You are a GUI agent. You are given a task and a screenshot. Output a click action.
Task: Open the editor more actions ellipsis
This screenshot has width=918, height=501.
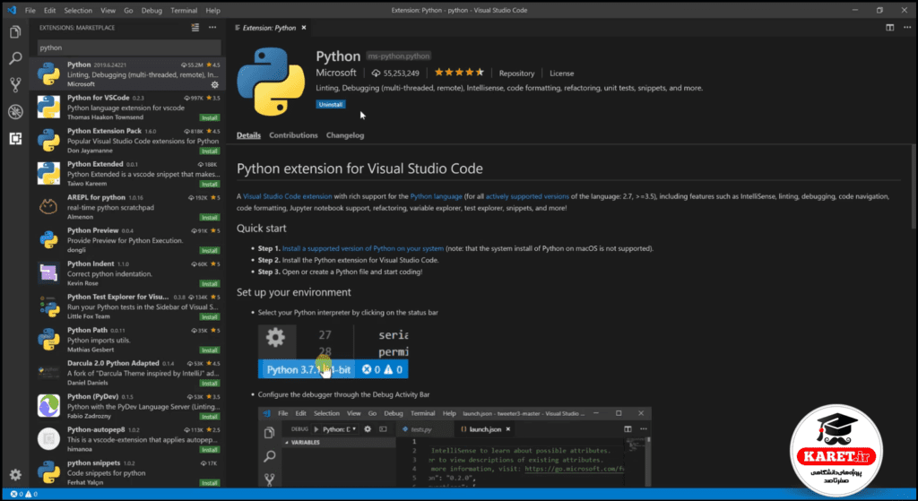pyautogui.click(x=905, y=28)
